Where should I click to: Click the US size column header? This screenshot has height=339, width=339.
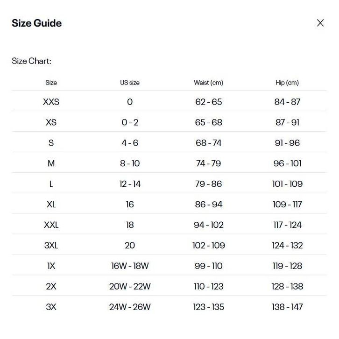point(130,83)
